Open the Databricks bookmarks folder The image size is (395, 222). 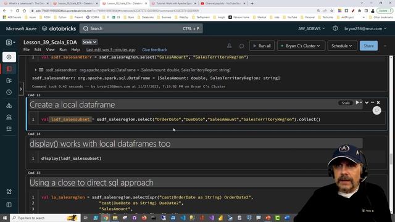click(x=145, y=17)
